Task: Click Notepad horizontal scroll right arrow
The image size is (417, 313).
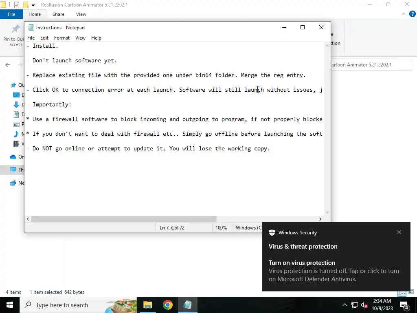Action: (320, 219)
